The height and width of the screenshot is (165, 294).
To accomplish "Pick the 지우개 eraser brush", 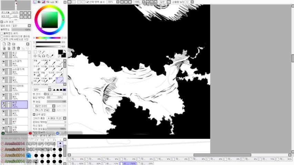I will [x=37, y=68].
